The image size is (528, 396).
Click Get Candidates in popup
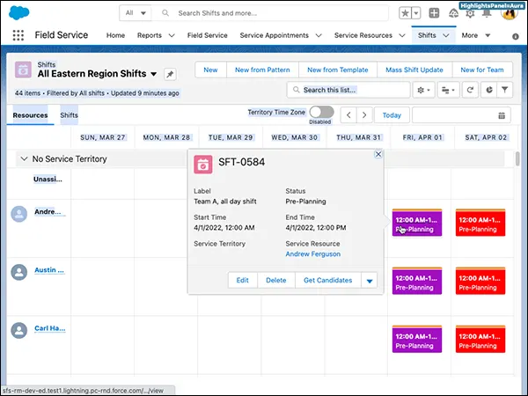coord(328,281)
